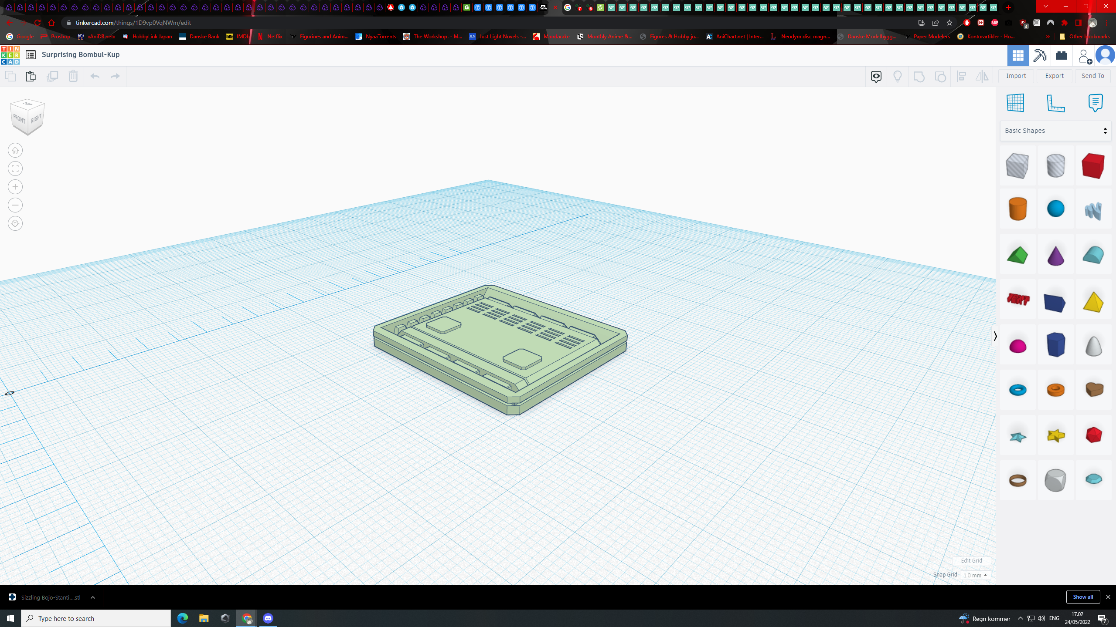Open the browser tab search dropdown
The width and height of the screenshot is (1116, 627).
1045,7
